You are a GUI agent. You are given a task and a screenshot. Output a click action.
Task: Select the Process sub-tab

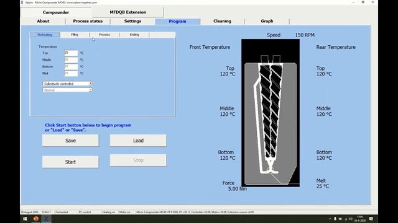tap(104, 35)
